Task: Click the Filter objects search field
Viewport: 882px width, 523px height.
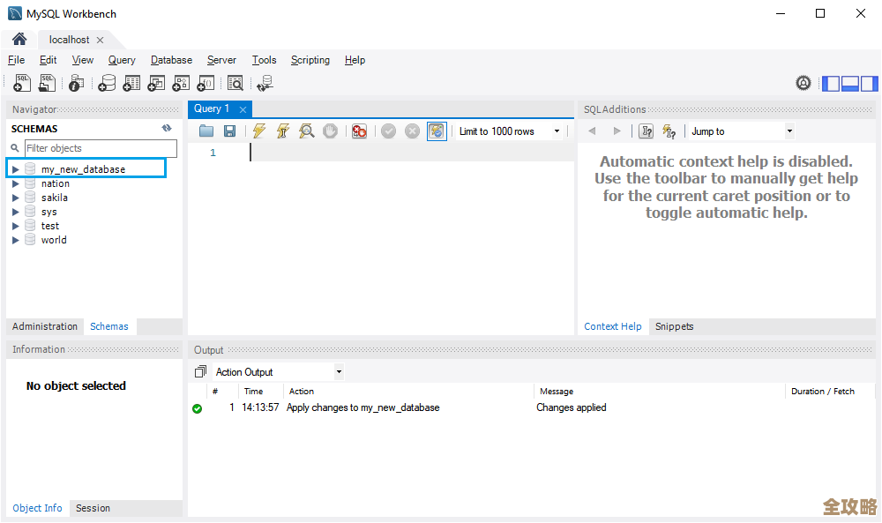Action: tap(100, 148)
